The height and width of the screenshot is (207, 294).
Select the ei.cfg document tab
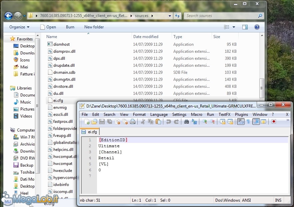click(89, 132)
